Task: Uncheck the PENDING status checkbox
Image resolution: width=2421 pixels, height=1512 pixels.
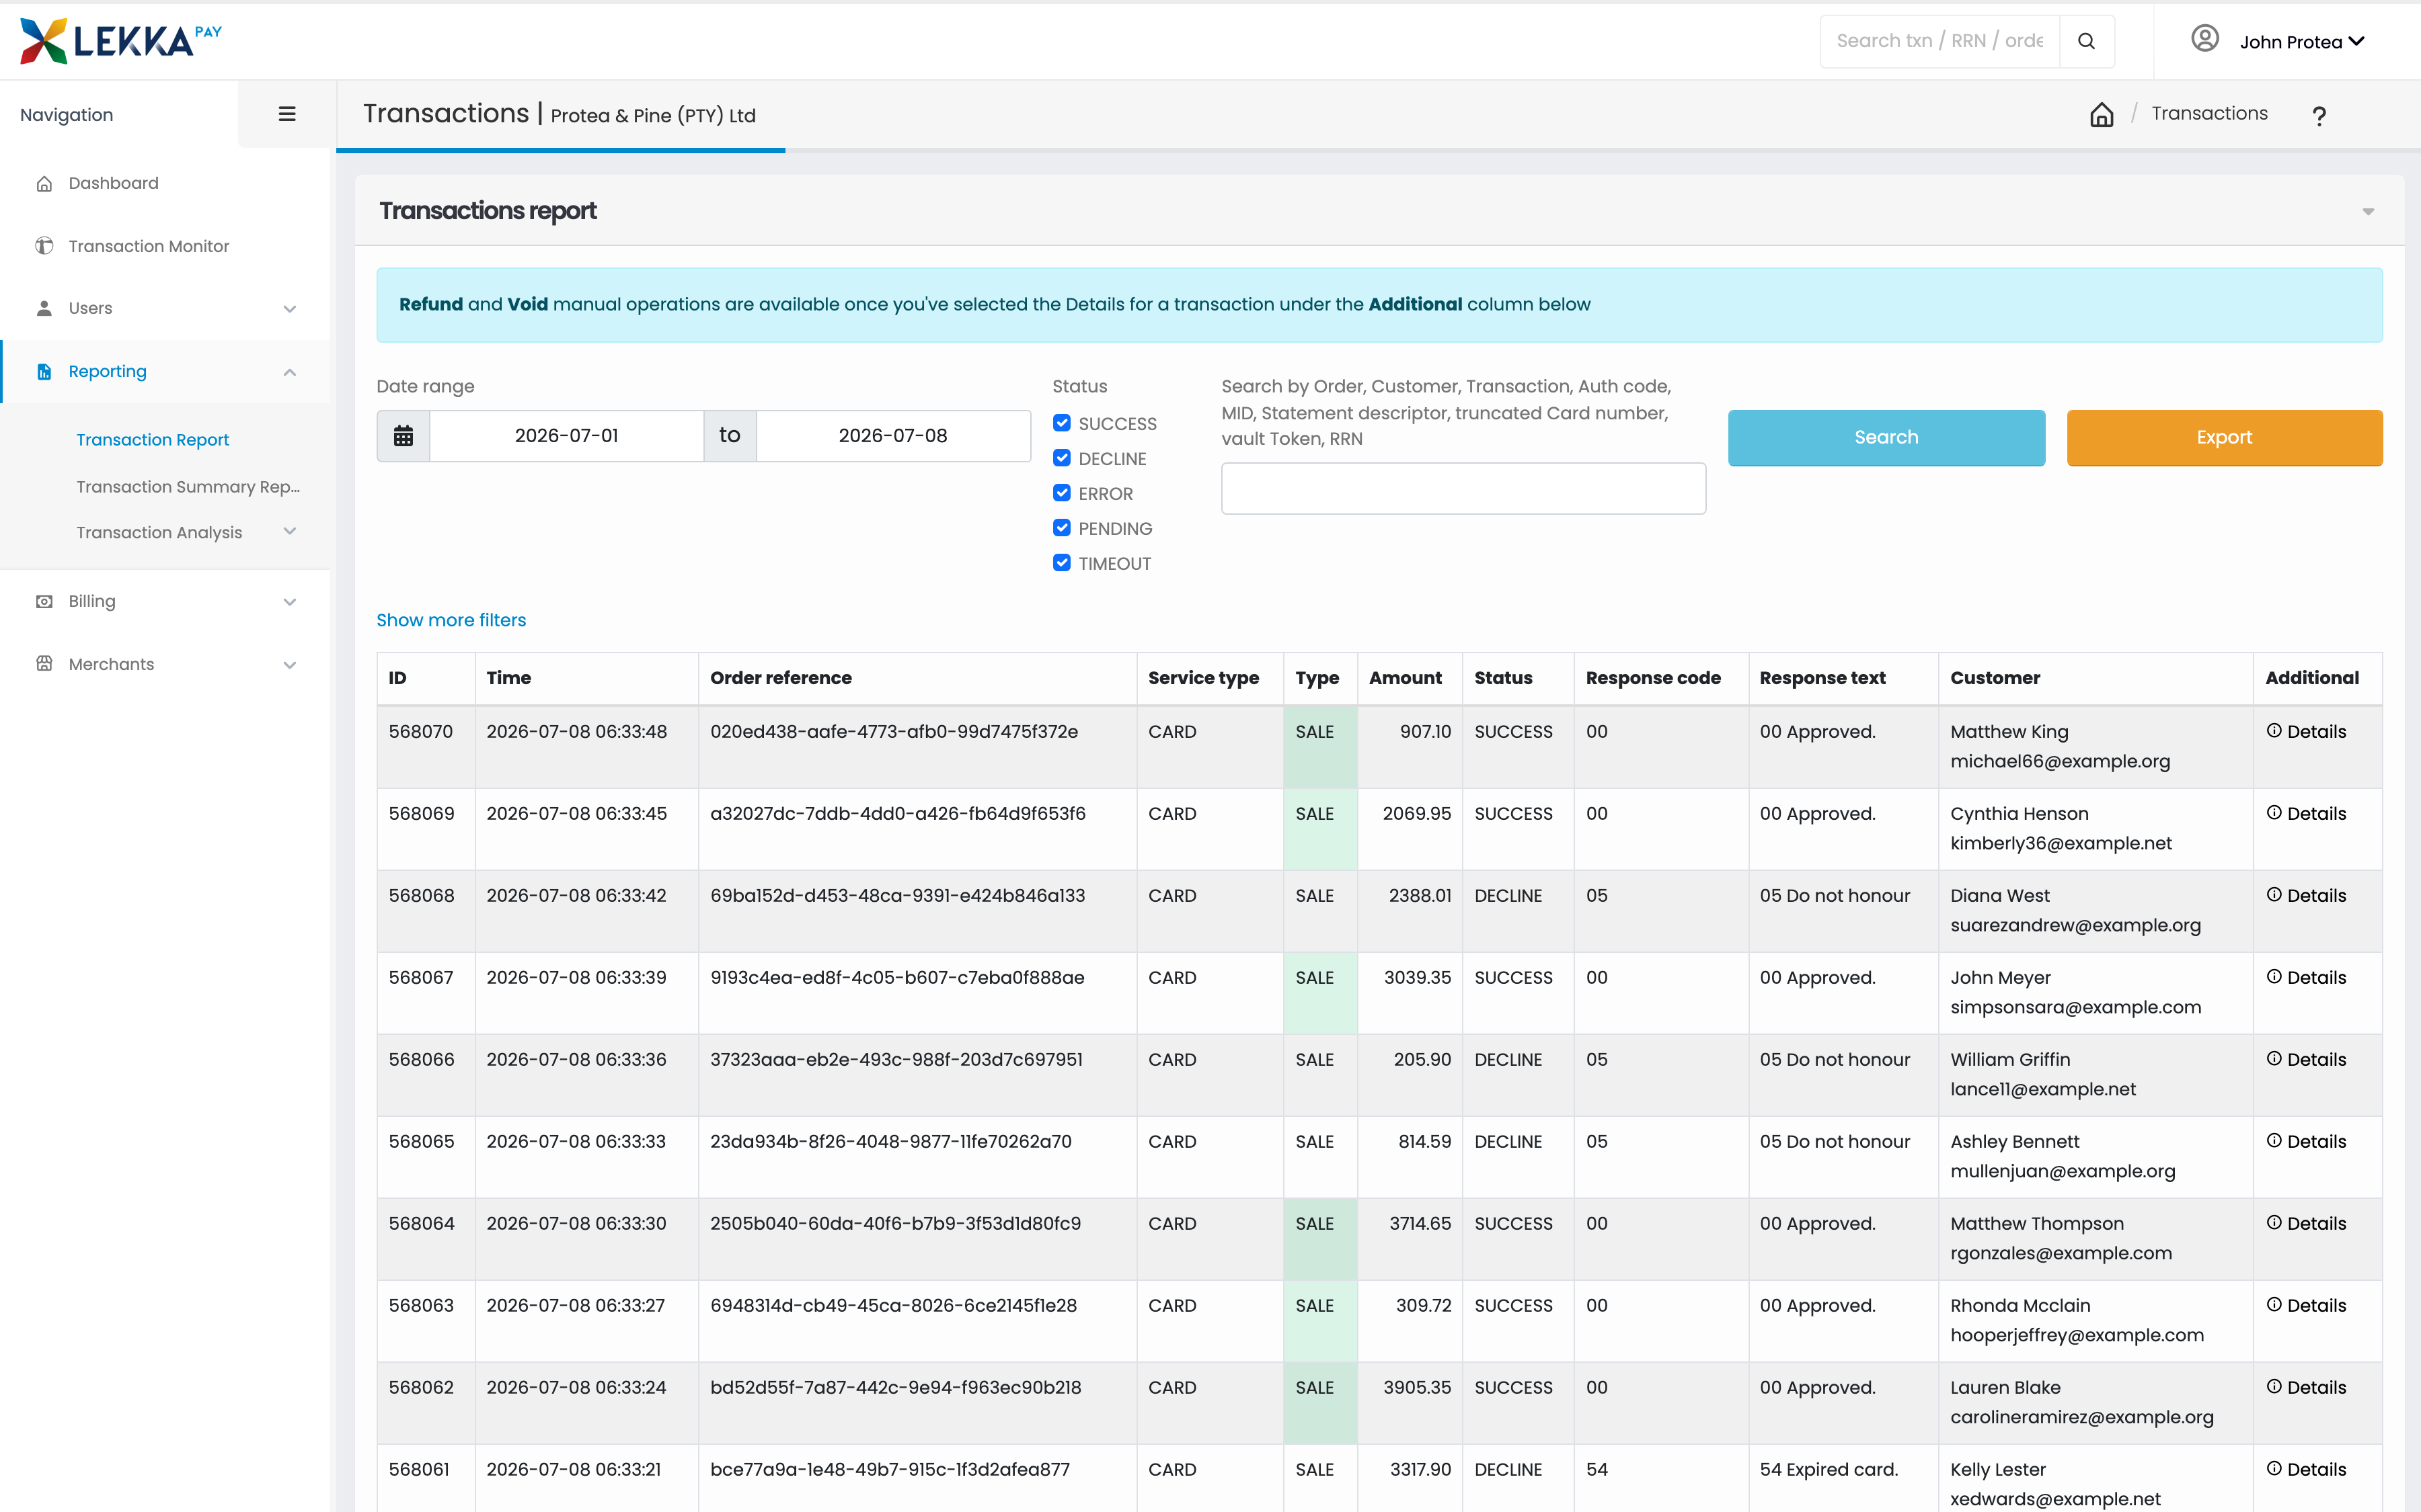Action: tap(1061, 528)
